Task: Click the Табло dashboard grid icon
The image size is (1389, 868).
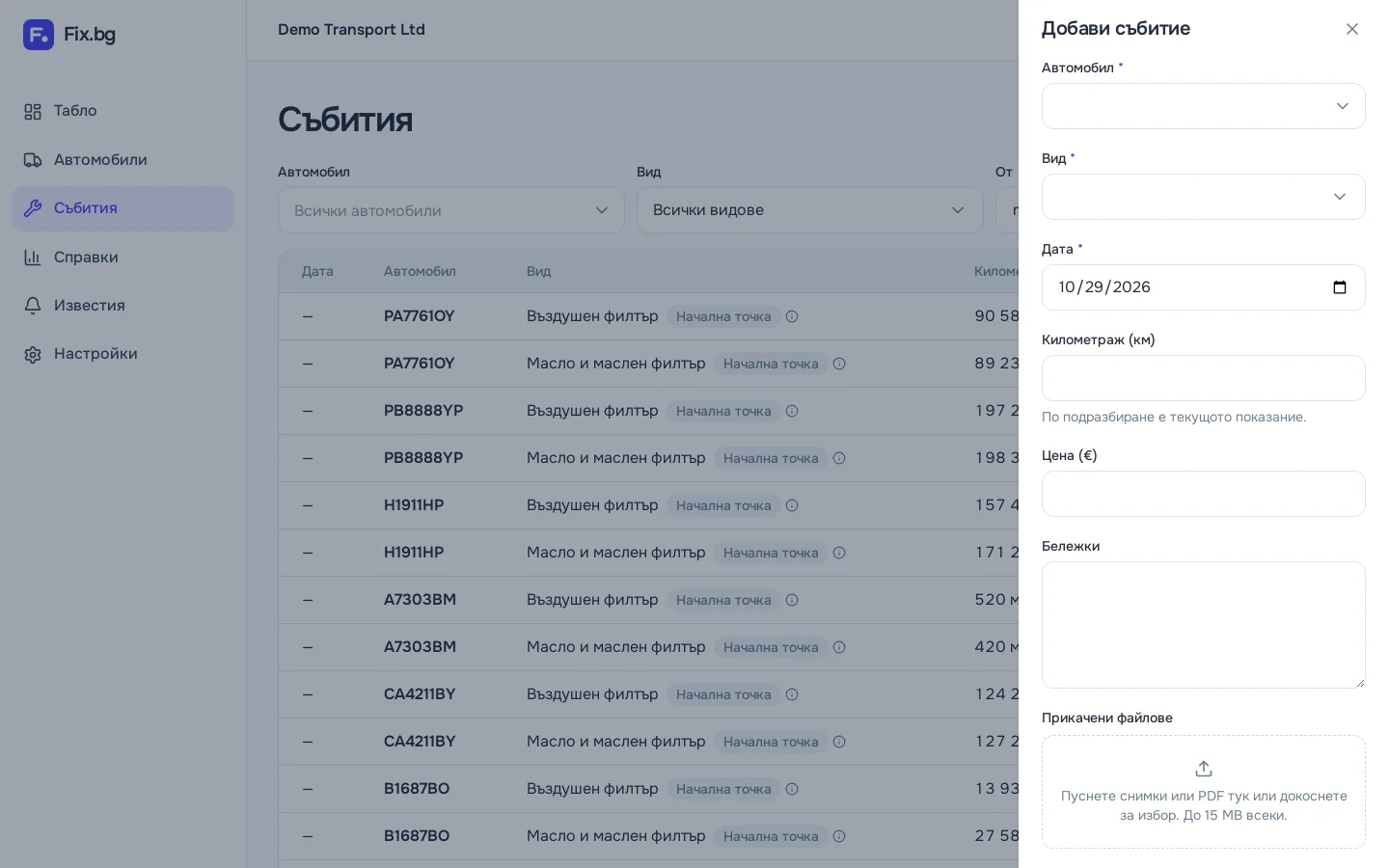Action: [33, 112]
